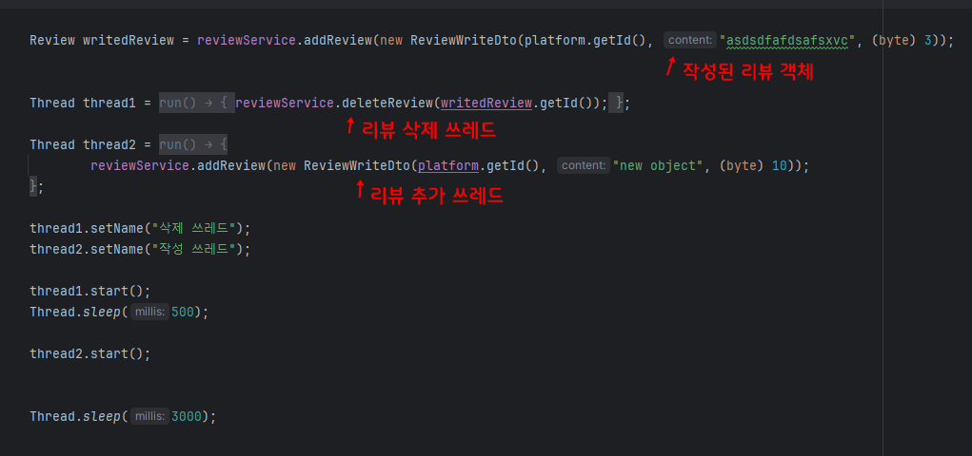Viewport: 972px width, 456px height.
Task: Click addReview inside thread2 body
Action: (x=231, y=166)
